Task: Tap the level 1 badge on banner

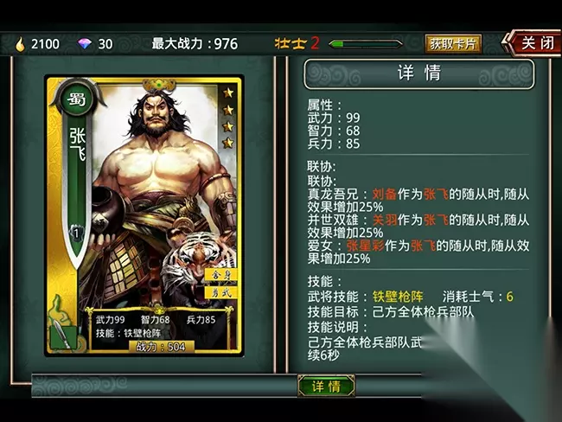Action: click(76, 233)
